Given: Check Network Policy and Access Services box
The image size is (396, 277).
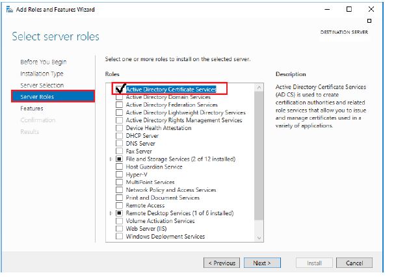Looking at the screenshot, I should coord(119,190).
